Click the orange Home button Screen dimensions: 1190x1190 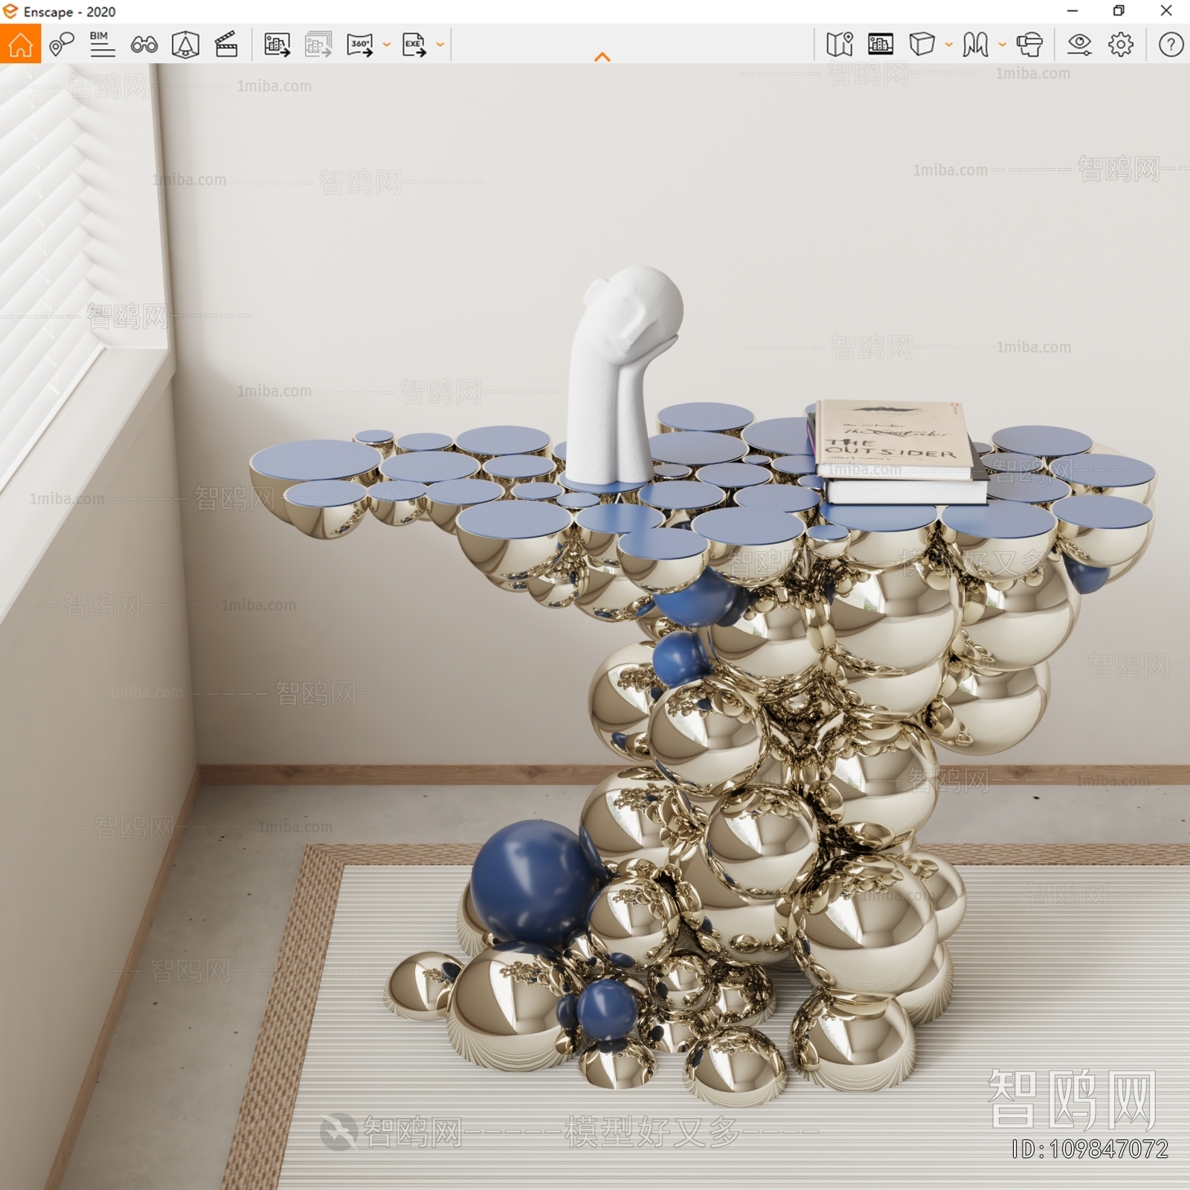click(20, 44)
